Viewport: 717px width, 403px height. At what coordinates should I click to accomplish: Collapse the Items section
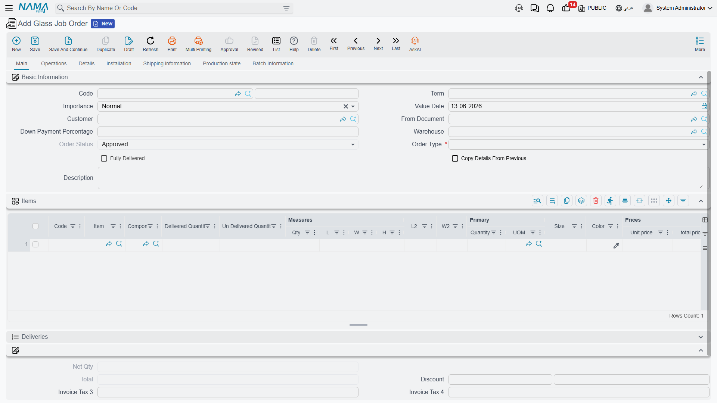pos(701,201)
